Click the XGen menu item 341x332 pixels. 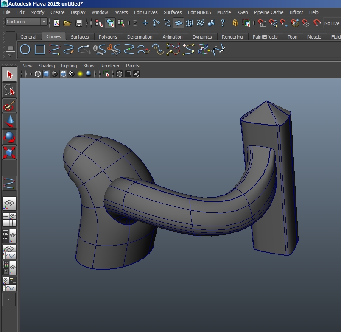point(242,12)
